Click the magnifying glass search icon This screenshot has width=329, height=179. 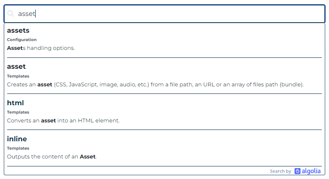point(11,13)
